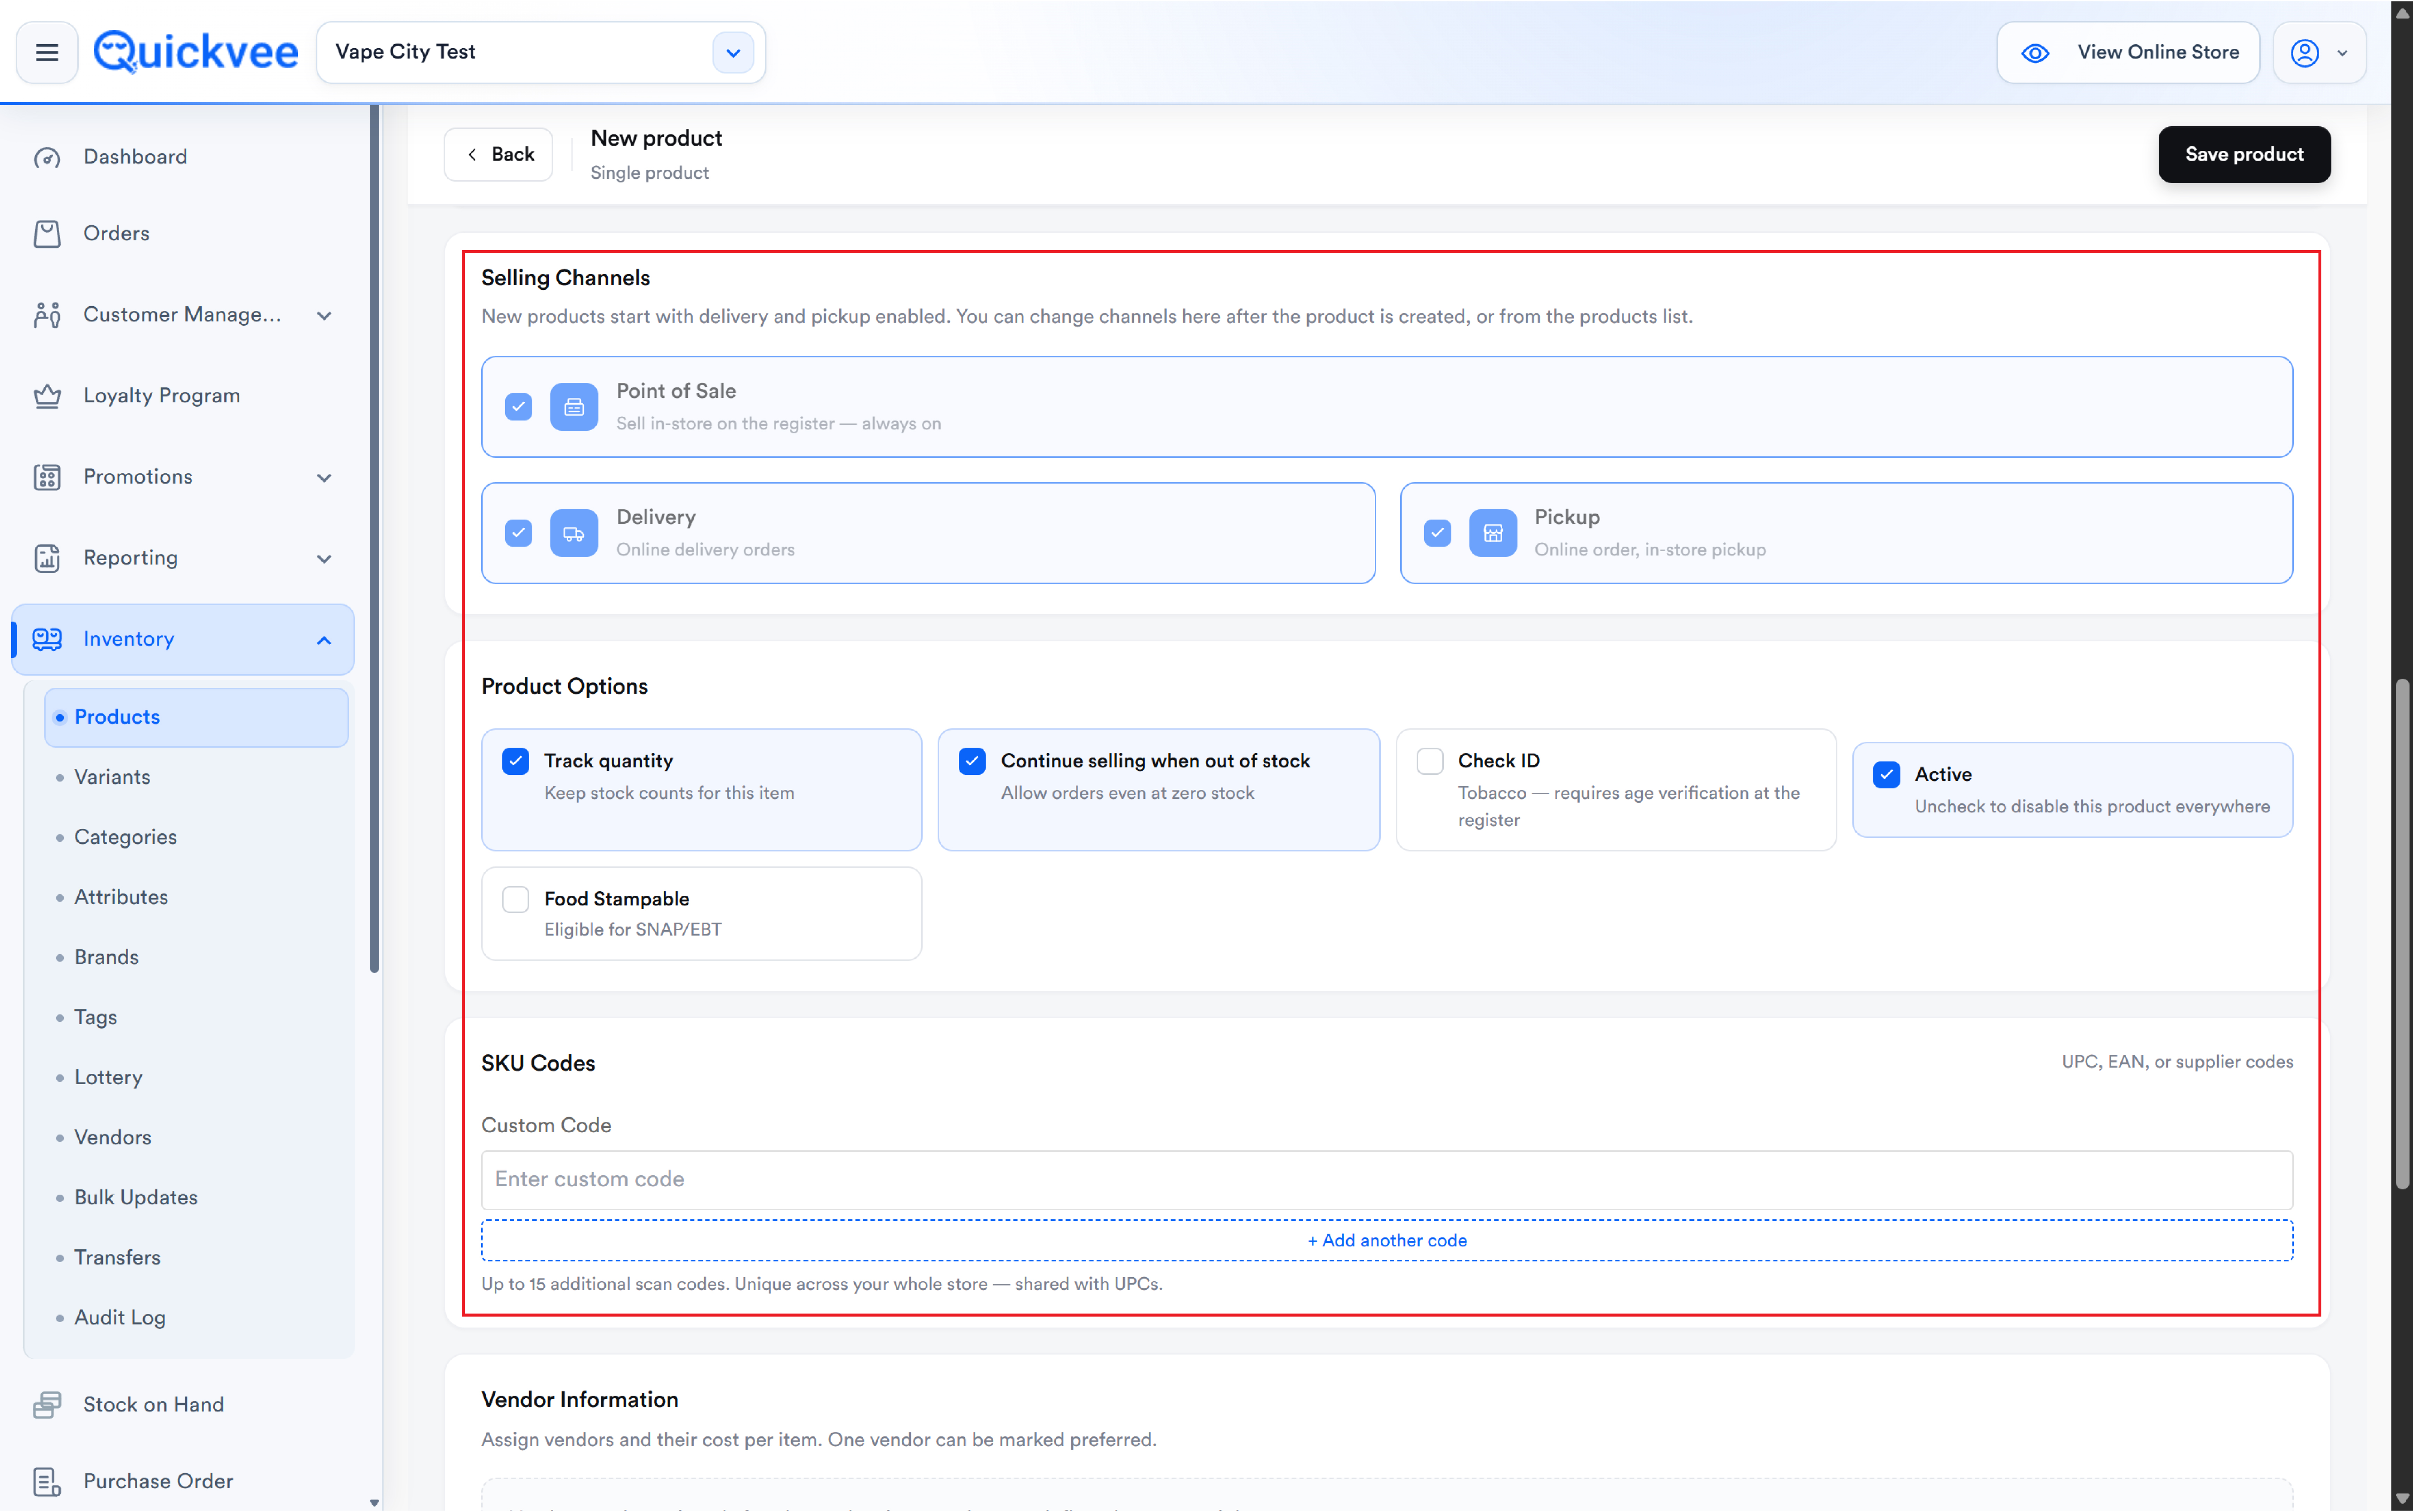The width and height of the screenshot is (2413, 1512).
Task: Open the Orders page
Action: 116,234
